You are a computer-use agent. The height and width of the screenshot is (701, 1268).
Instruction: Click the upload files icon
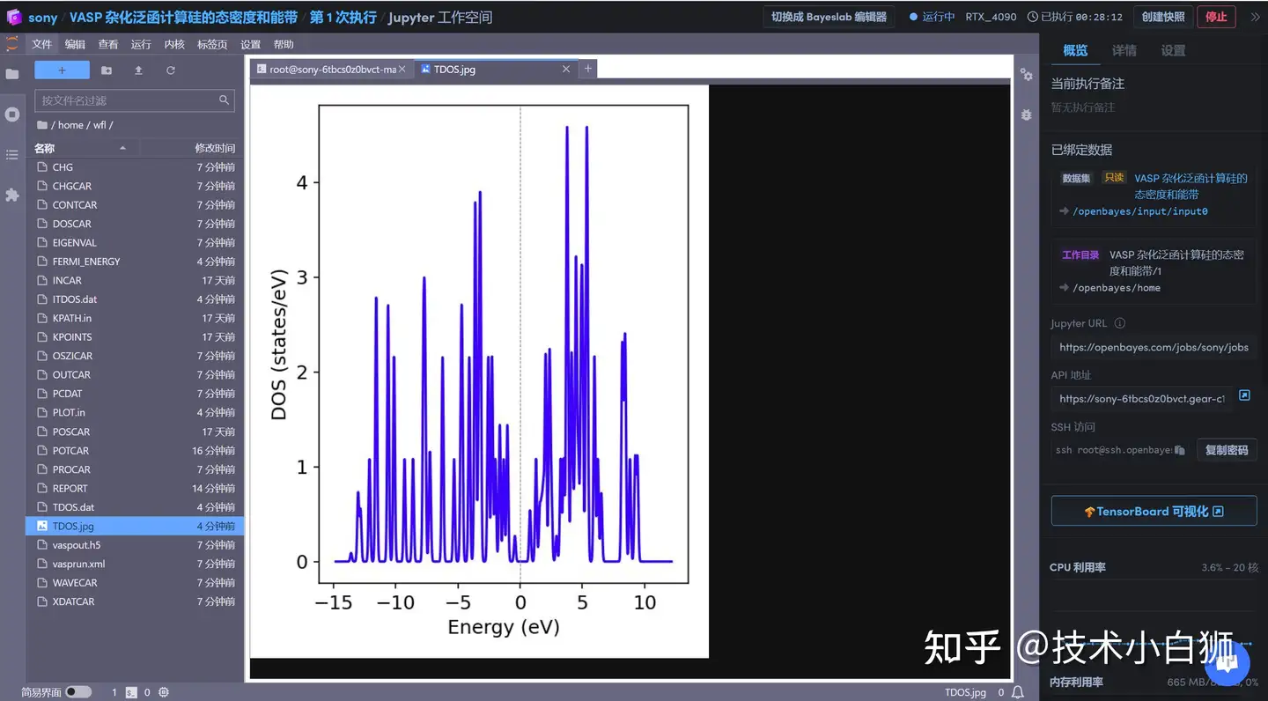(x=138, y=70)
